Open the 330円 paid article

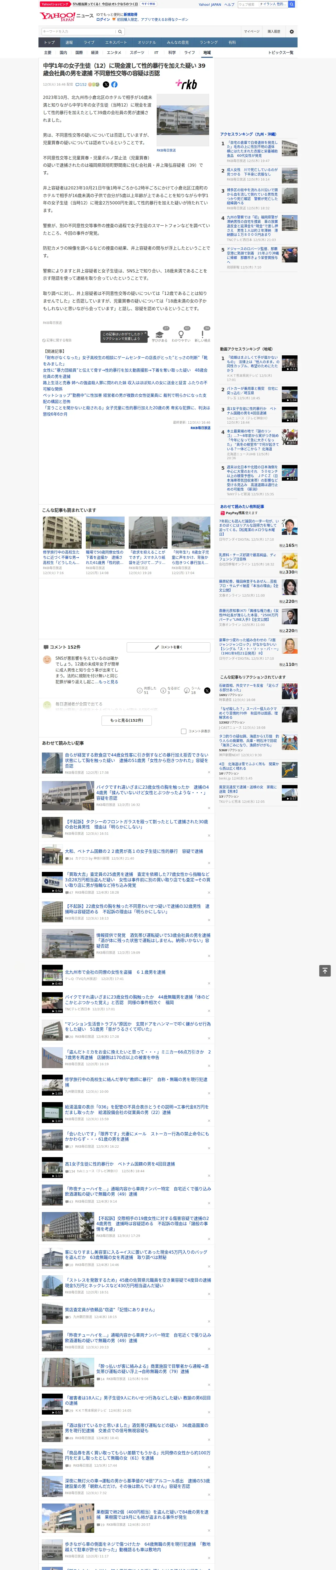pos(259,564)
